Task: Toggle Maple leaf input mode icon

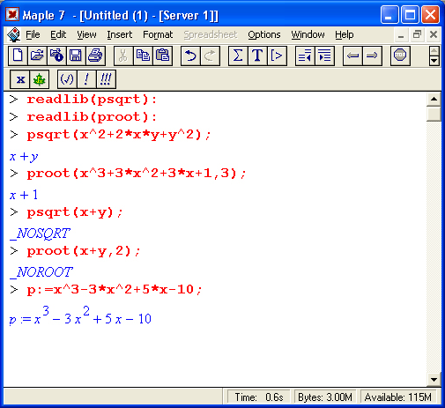Action: click(40, 79)
